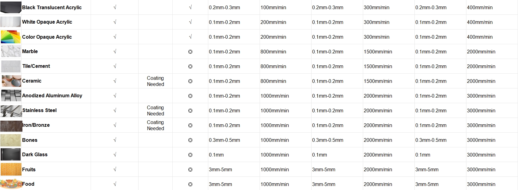Click the Marble material thumbnail
This screenshot has width=518, height=190.
coord(11,51)
